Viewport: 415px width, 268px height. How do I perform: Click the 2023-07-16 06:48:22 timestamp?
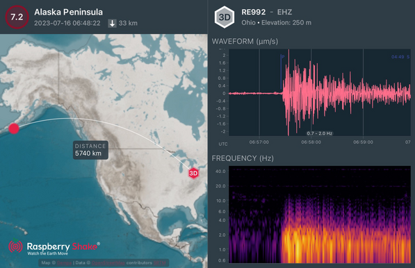point(67,23)
